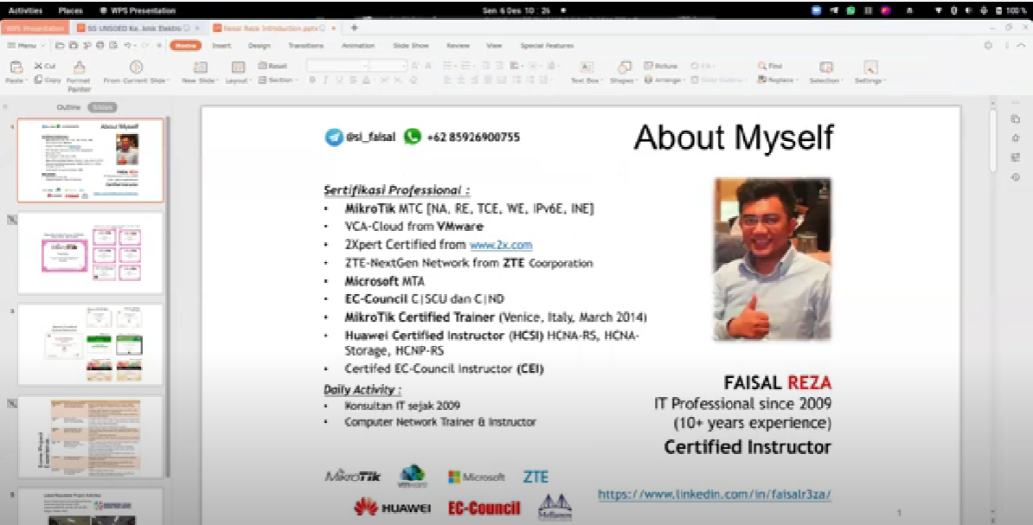Switch to the Home ribbon tab
Screen dimensions: 1033x525
click(x=185, y=46)
